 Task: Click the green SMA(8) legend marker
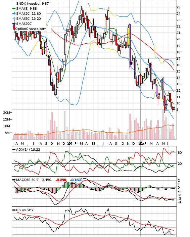[14, 9]
